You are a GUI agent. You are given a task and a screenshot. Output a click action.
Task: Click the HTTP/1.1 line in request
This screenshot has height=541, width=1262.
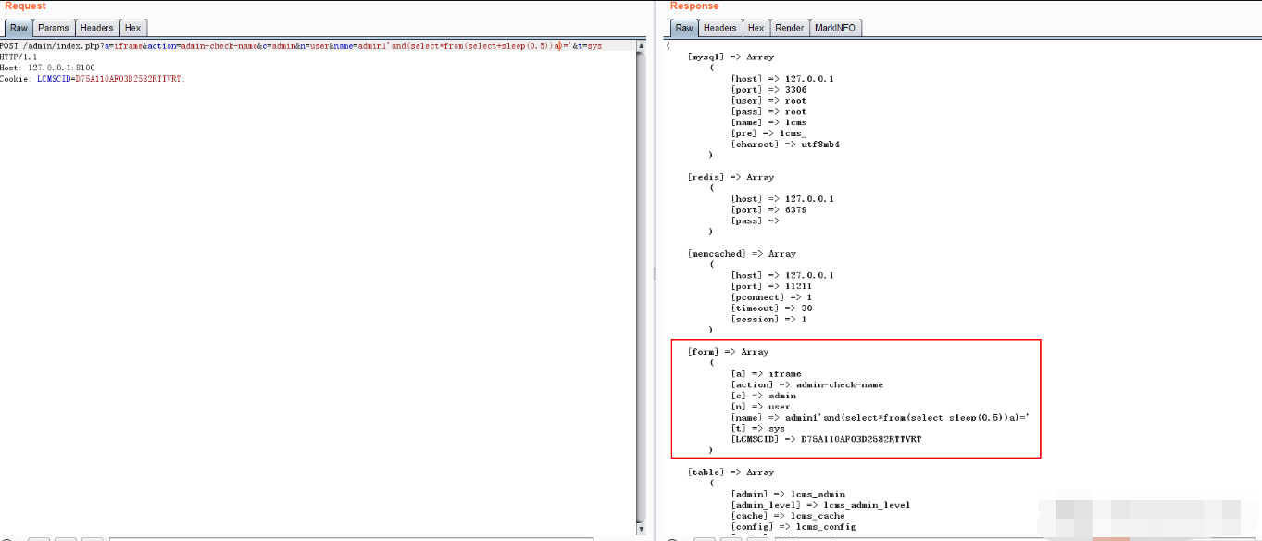[x=19, y=57]
